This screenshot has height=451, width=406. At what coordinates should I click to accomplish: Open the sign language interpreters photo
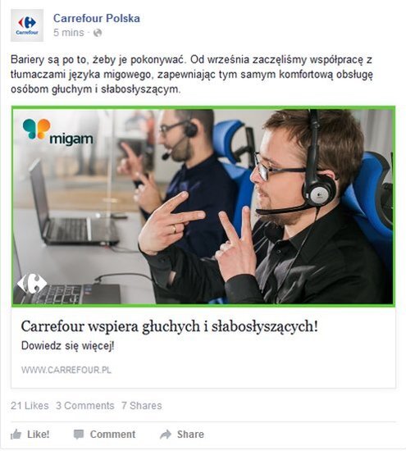point(203,206)
